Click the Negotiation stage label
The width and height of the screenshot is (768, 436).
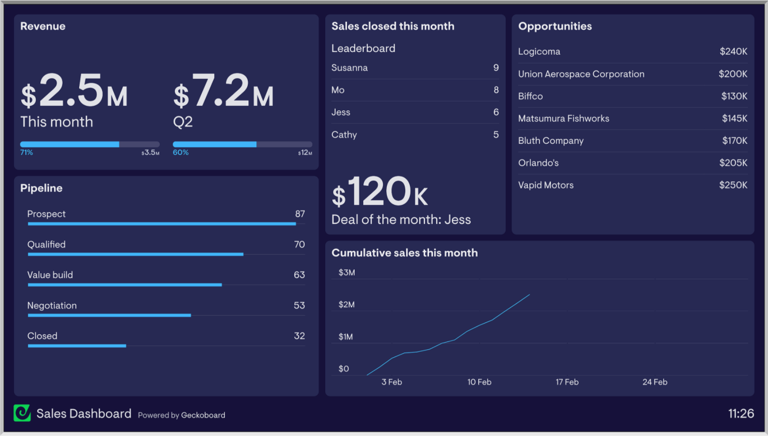click(52, 306)
